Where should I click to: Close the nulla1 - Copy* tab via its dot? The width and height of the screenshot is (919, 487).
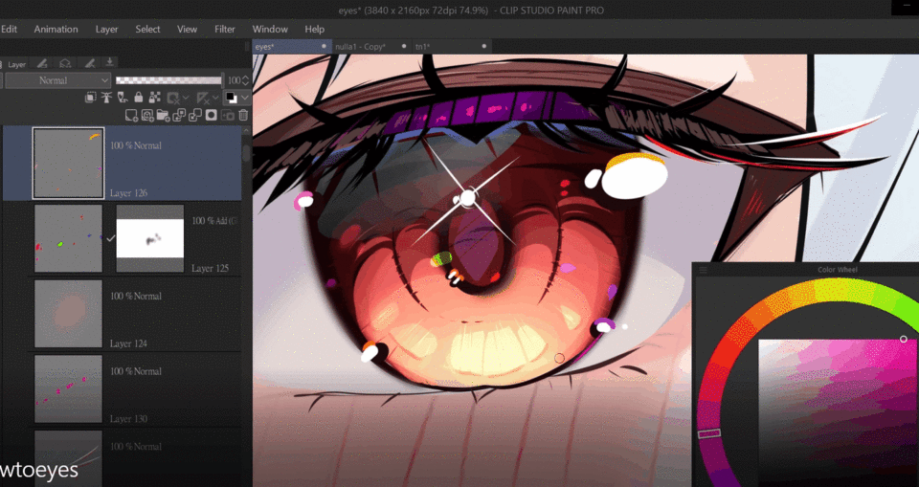tap(404, 46)
